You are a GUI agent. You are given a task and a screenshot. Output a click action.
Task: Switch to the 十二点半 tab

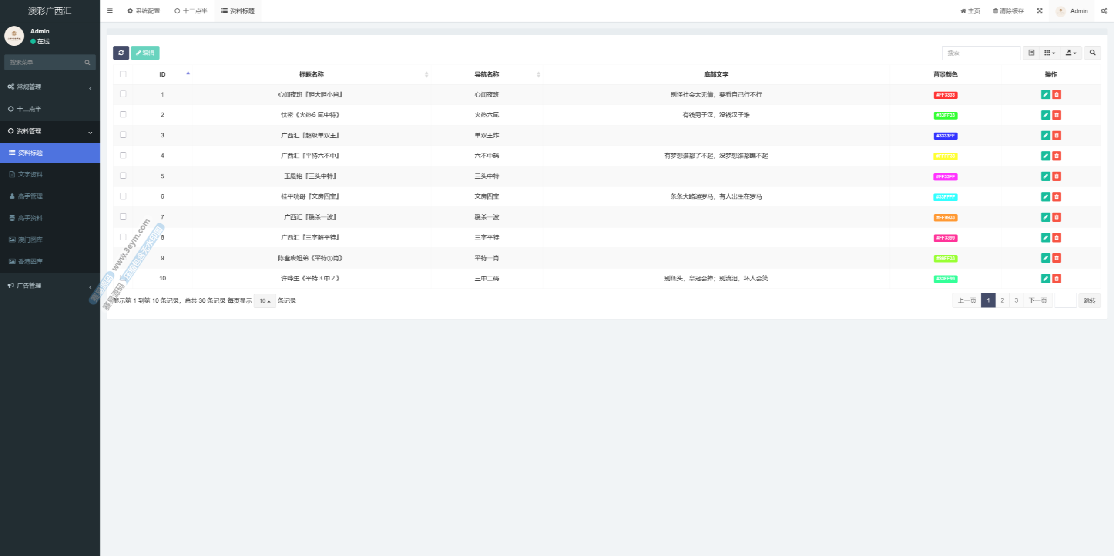[x=191, y=11]
